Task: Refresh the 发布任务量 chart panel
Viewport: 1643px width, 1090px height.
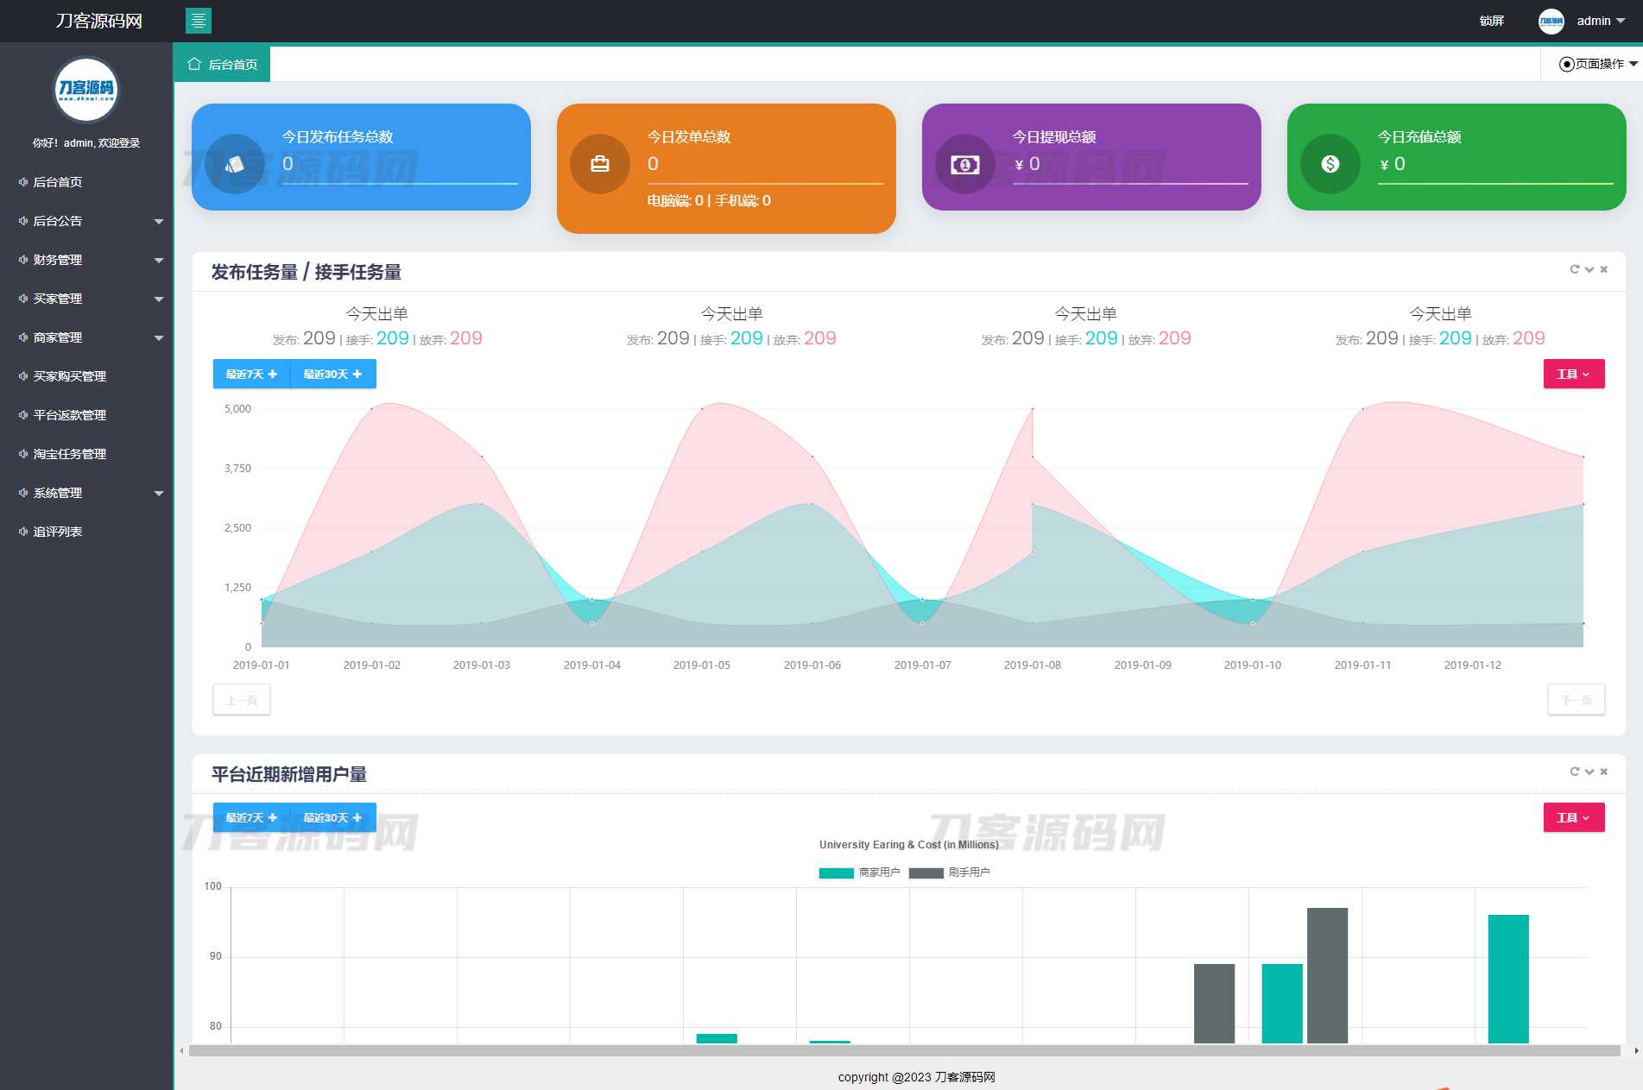Action: click(x=1574, y=269)
